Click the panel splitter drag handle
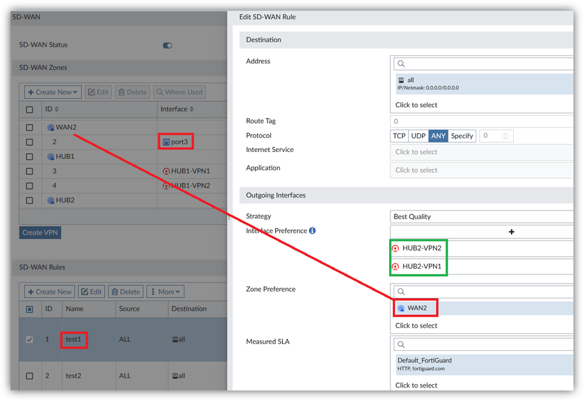 coord(229,217)
